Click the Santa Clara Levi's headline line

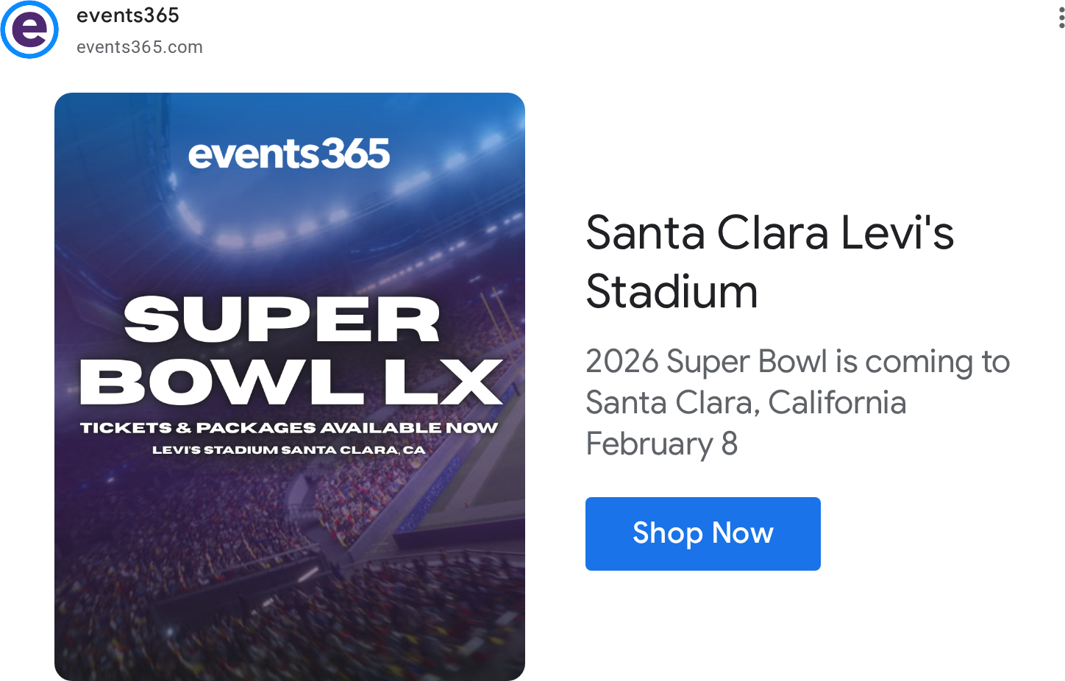[769, 233]
